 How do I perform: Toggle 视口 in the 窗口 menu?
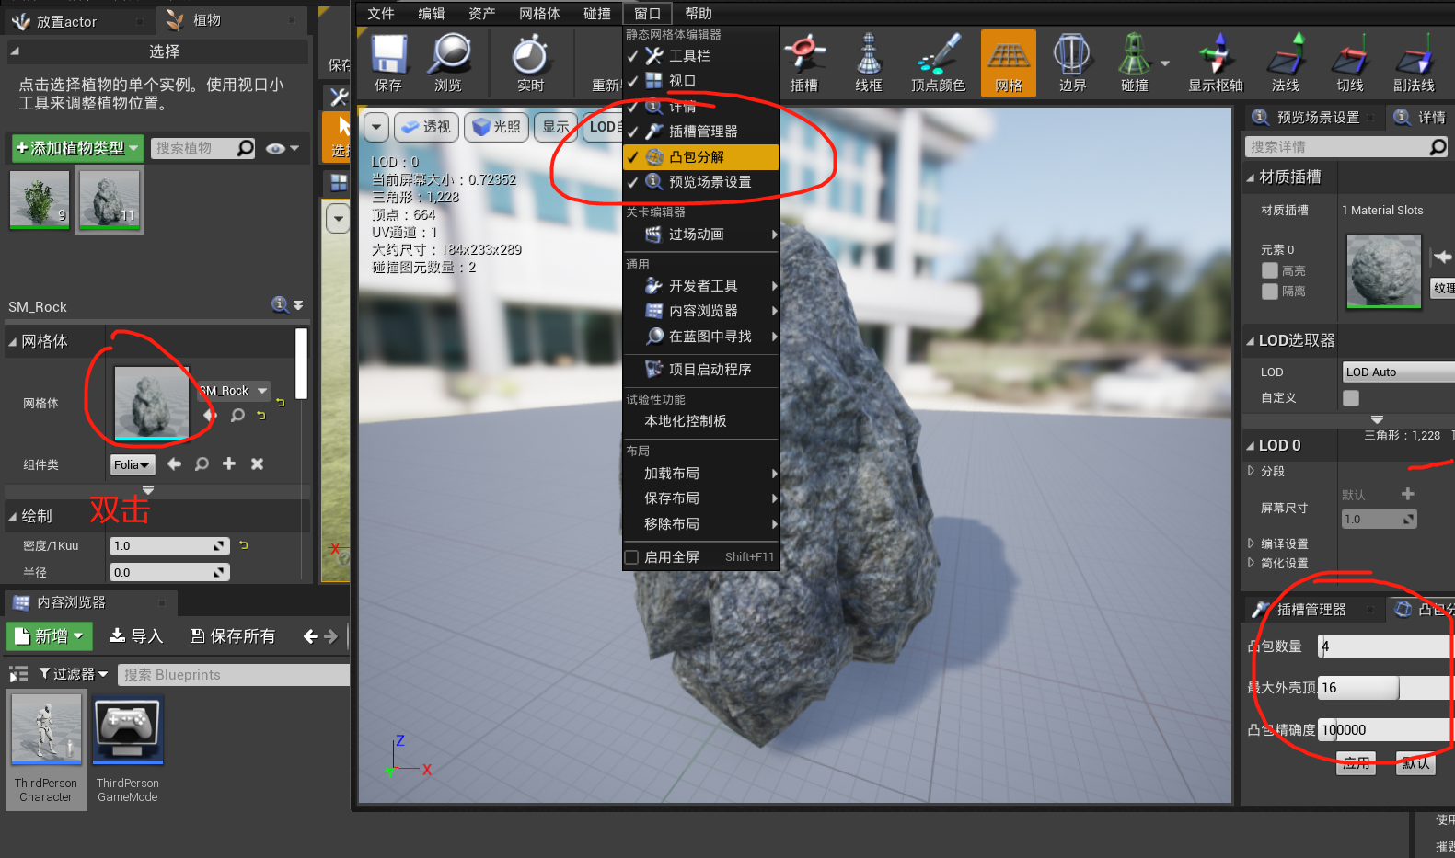tap(701, 81)
